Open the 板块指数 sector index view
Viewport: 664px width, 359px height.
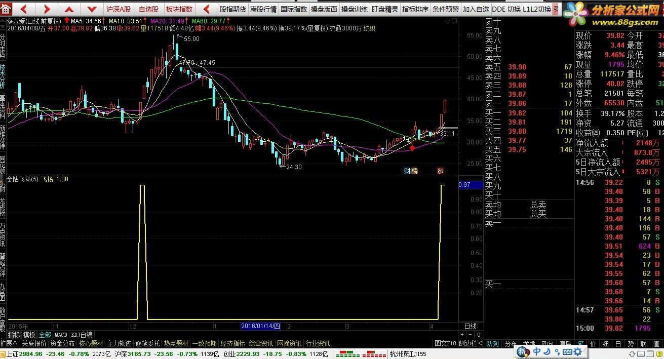coord(179,9)
